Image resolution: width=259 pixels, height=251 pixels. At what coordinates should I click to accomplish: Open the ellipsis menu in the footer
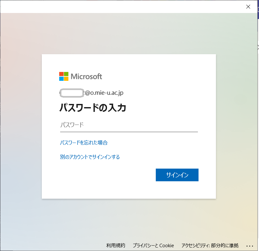pos(250,246)
